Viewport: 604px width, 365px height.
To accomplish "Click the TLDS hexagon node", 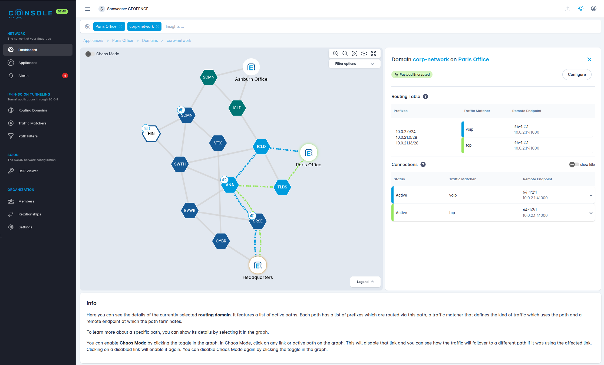I will tap(282, 187).
